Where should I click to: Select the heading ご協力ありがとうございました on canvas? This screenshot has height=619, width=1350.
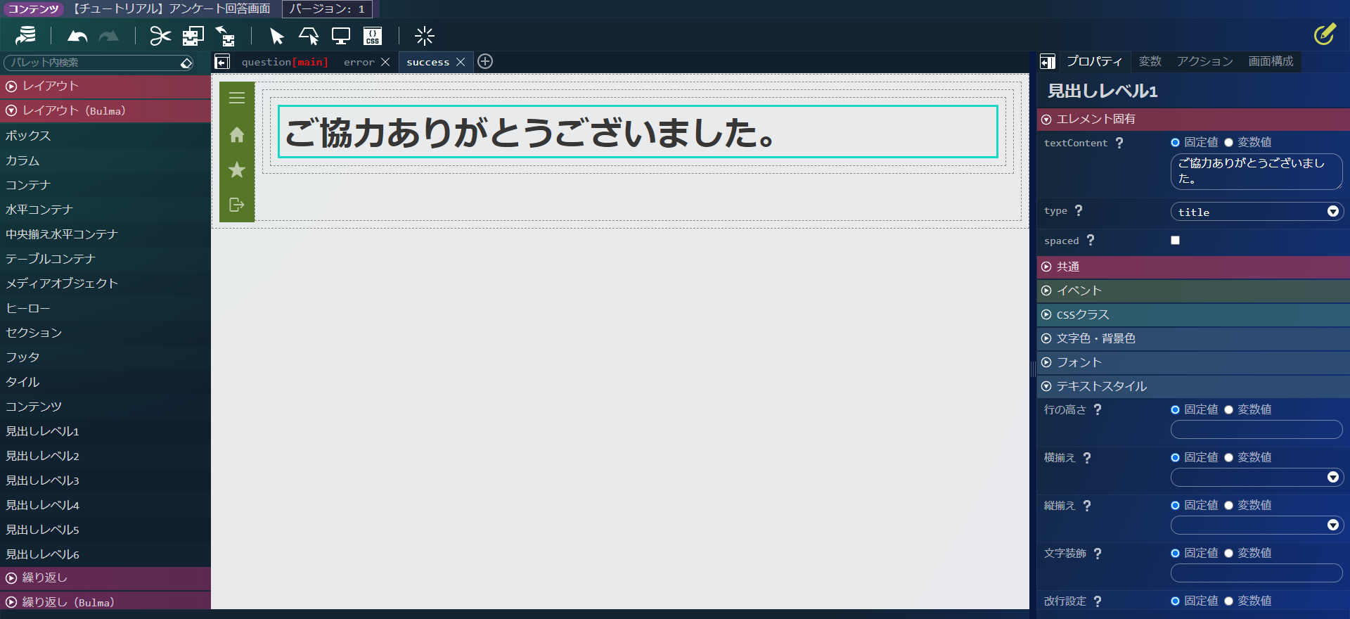(x=638, y=132)
